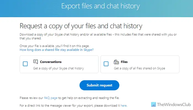Click the 'Download a copy of your Skype' paragraph
Viewport: 193px width, 110px height.
(98, 36)
